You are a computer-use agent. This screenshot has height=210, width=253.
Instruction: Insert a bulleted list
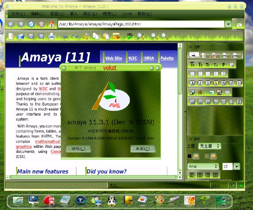[x=192, y=74]
